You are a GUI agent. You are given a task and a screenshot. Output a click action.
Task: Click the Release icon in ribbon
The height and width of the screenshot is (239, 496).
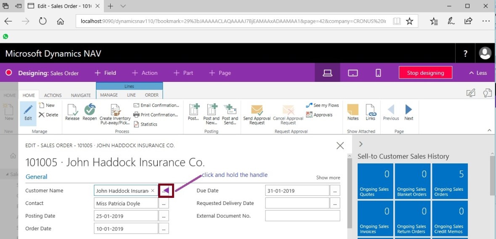click(72, 110)
